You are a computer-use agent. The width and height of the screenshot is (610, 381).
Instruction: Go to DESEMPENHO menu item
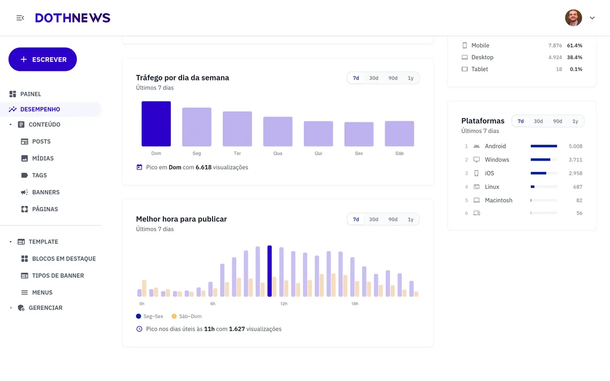(40, 109)
